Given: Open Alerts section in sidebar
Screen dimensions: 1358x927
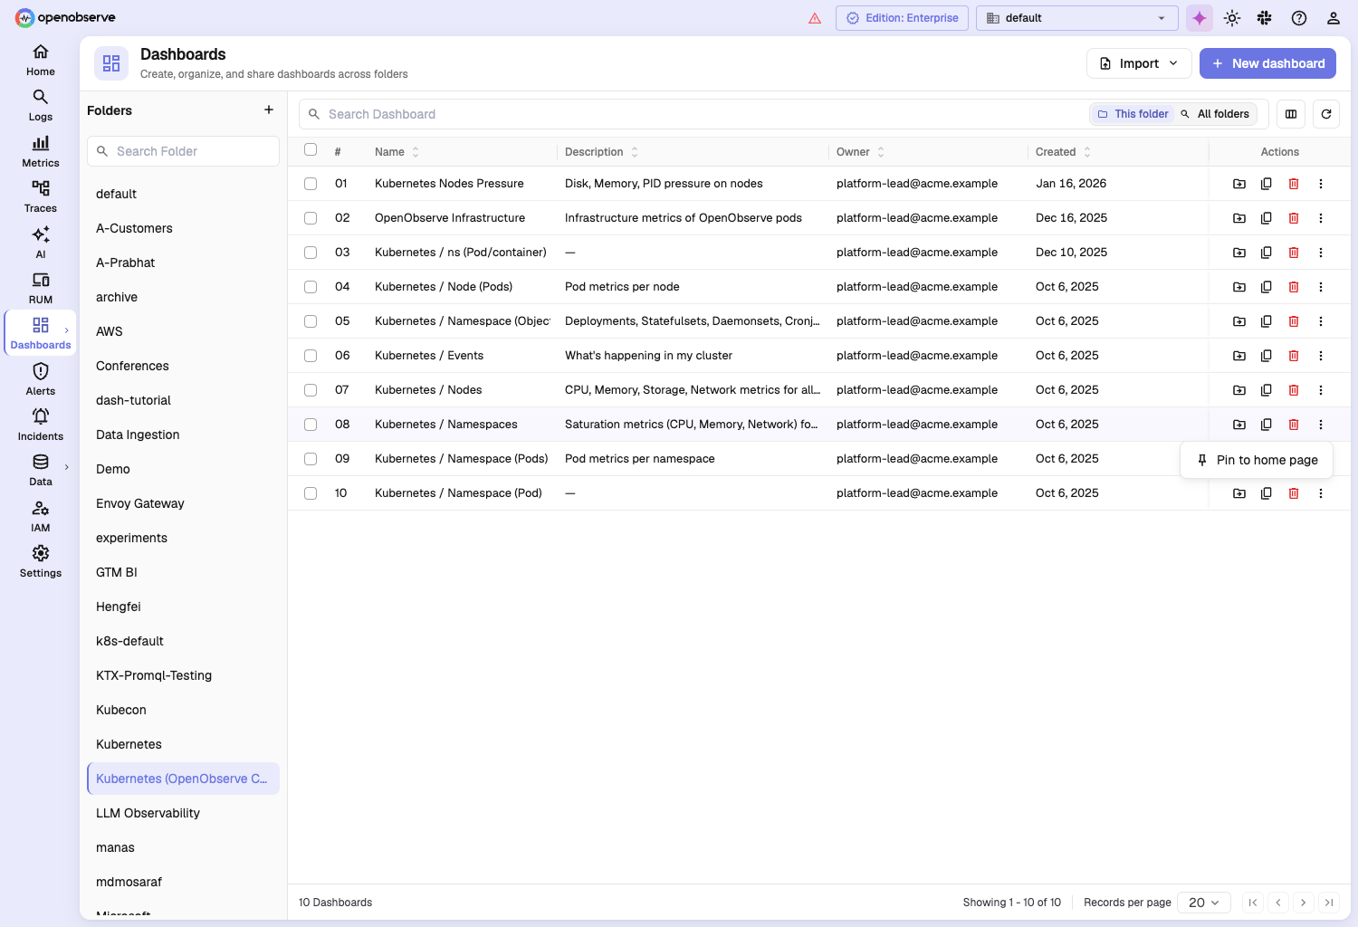Looking at the screenshot, I should (x=41, y=379).
